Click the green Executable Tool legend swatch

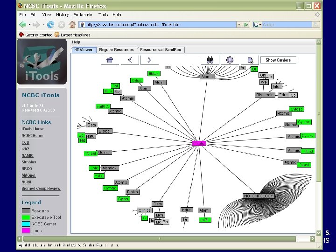(x=26, y=217)
